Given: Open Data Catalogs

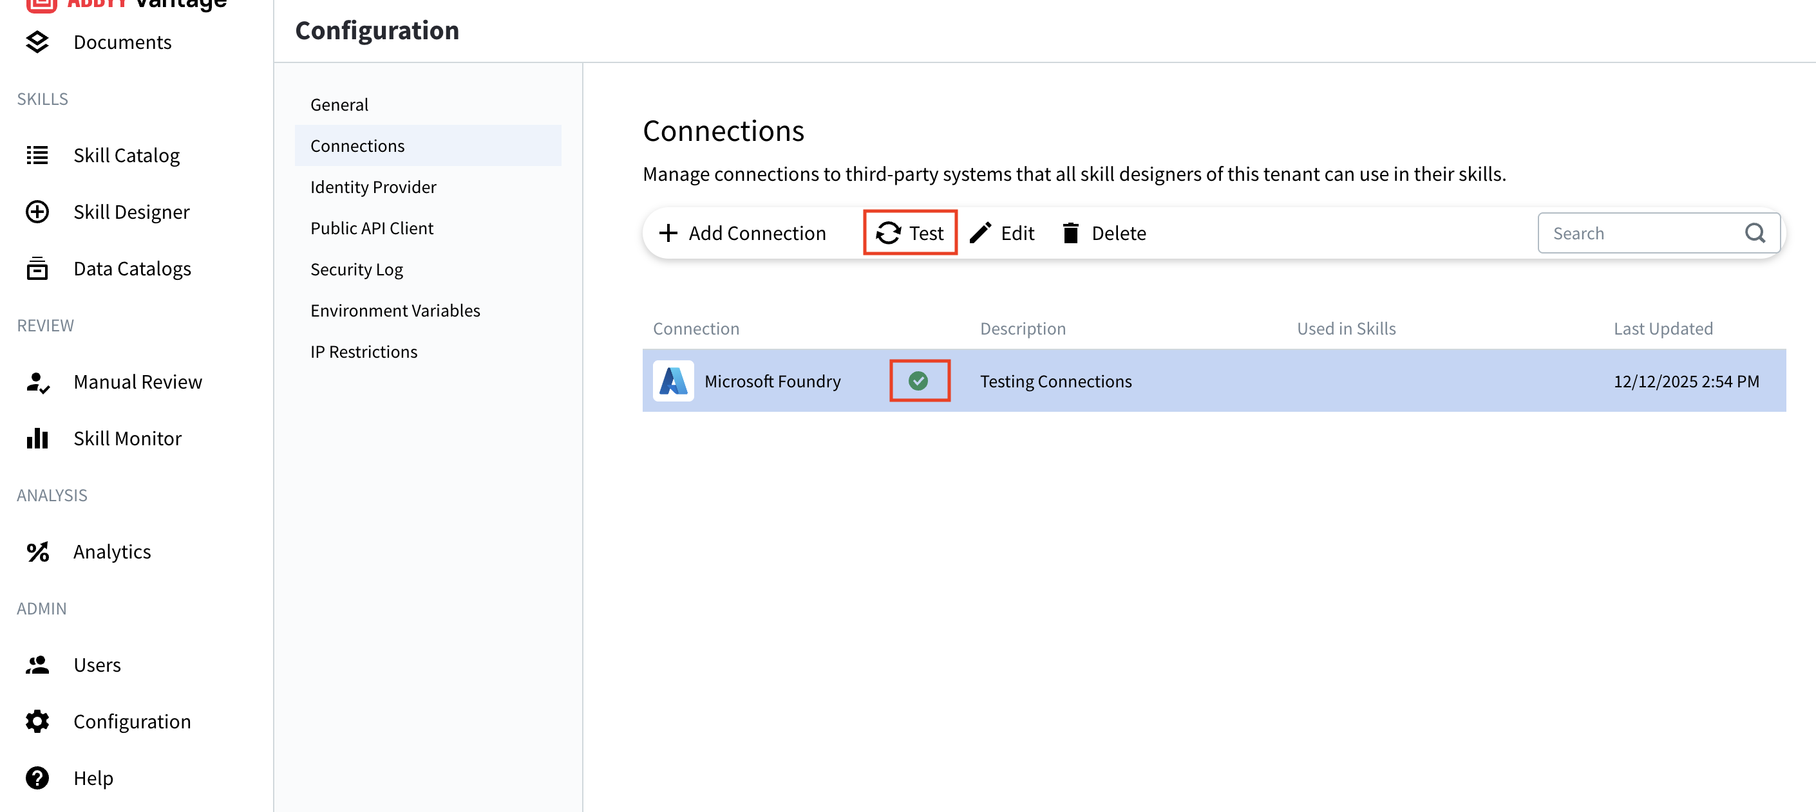Looking at the screenshot, I should click(x=132, y=268).
